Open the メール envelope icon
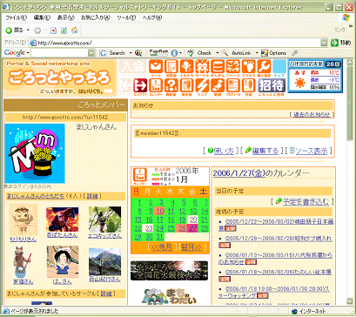The height and width of the screenshot is (317, 356). pos(156,67)
